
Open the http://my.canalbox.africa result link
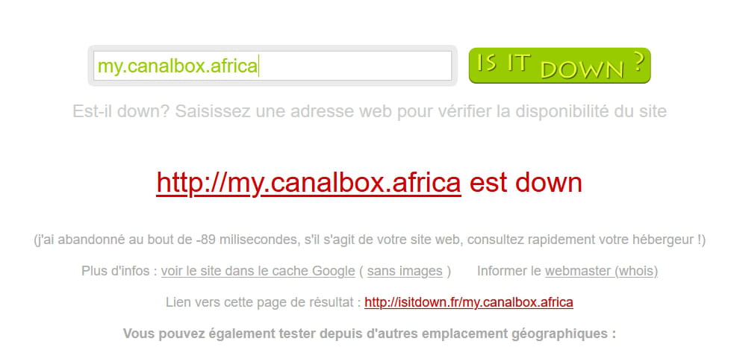[x=308, y=182]
